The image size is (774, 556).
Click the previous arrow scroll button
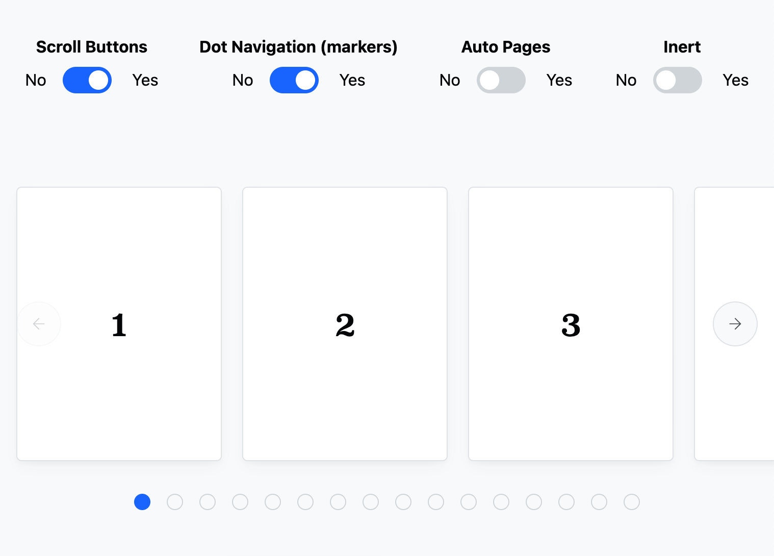click(39, 324)
